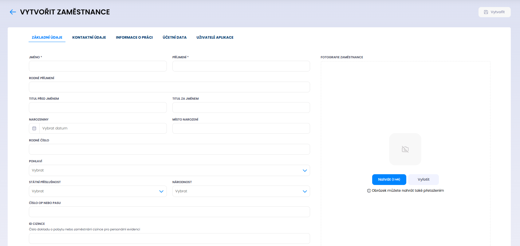This screenshot has width=520, height=246.
Task: Open the Státní příslušnost dropdown
Action: 98,191
